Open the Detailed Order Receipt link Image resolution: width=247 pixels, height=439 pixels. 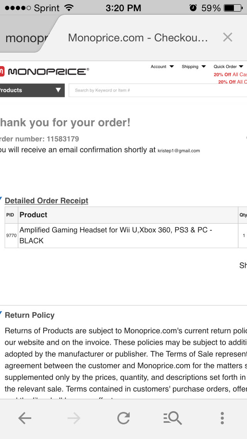(x=46, y=201)
